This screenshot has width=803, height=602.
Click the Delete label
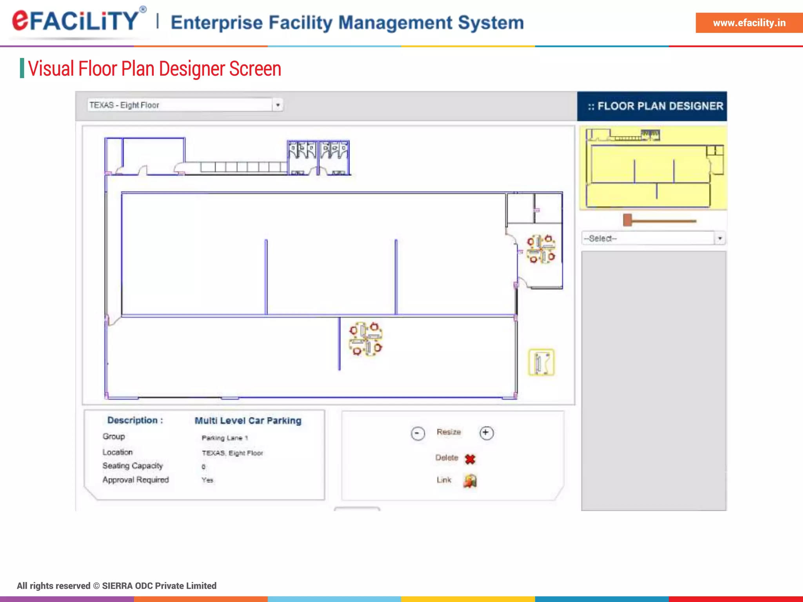pyautogui.click(x=447, y=458)
